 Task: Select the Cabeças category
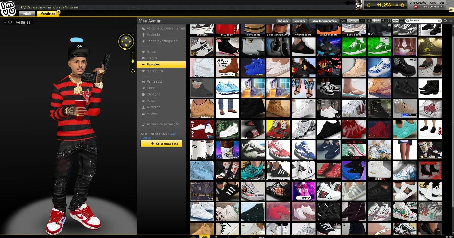153,94
